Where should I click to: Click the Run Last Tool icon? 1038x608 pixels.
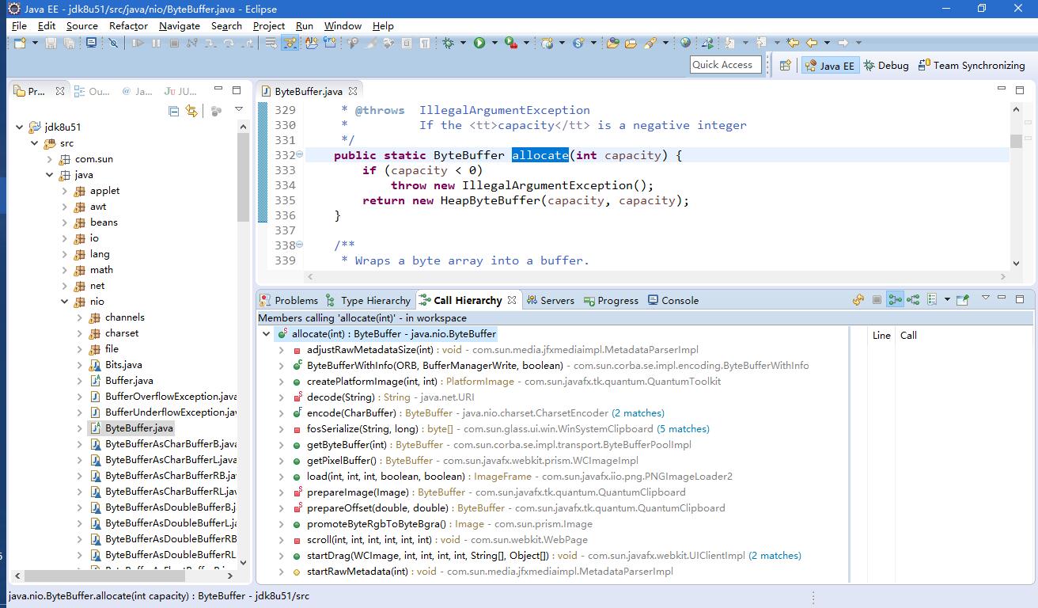[510, 43]
